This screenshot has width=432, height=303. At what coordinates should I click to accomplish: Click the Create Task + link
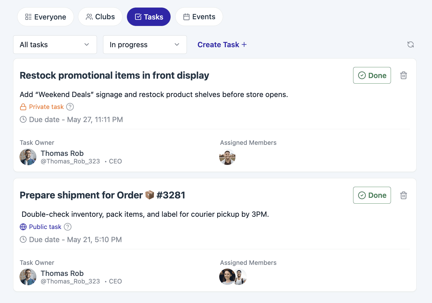pyautogui.click(x=222, y=45)
